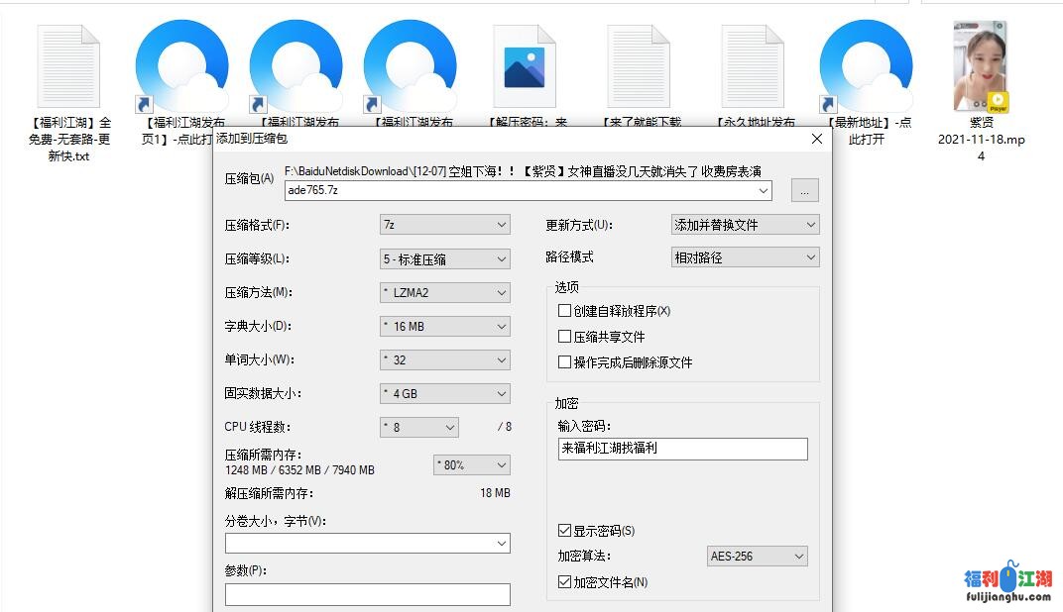
Task: Check the 压缩共享文件 option
Action: (565, 337)
